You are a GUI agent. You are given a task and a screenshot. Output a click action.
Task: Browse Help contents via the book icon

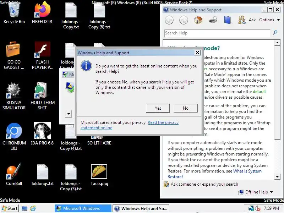click(228, 20)
